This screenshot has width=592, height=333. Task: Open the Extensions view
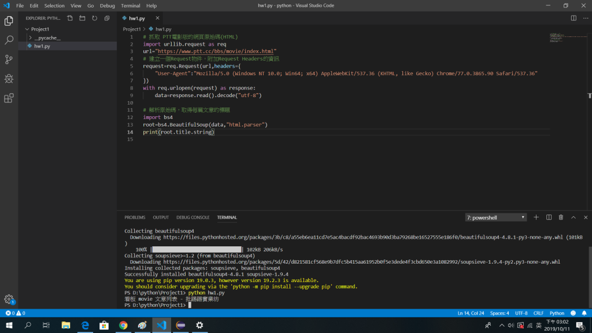pos(9,98)
